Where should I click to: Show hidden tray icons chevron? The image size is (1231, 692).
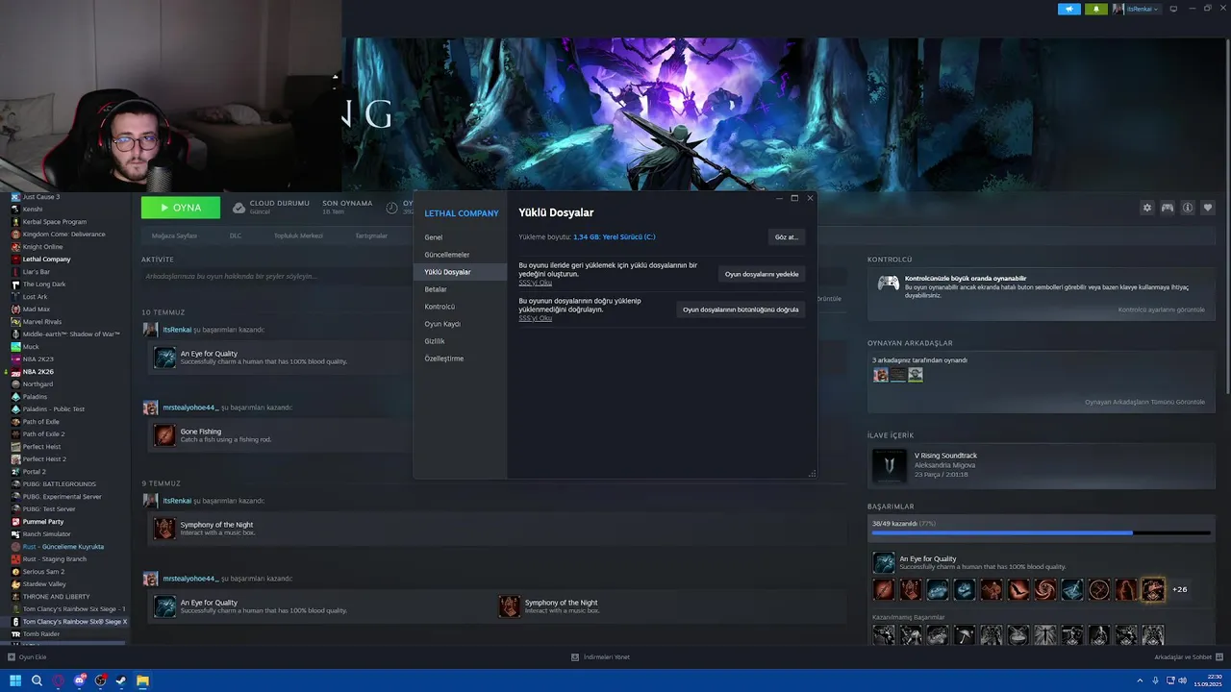1143,680
